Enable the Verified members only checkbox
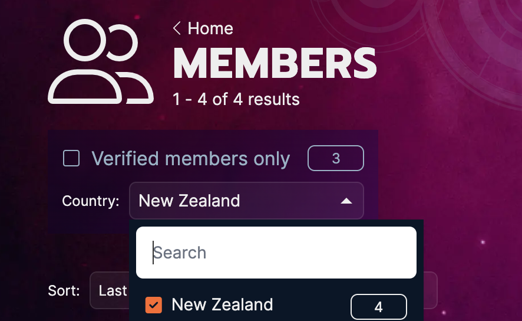This screenshot has height=321, width=522. (71, 158)
